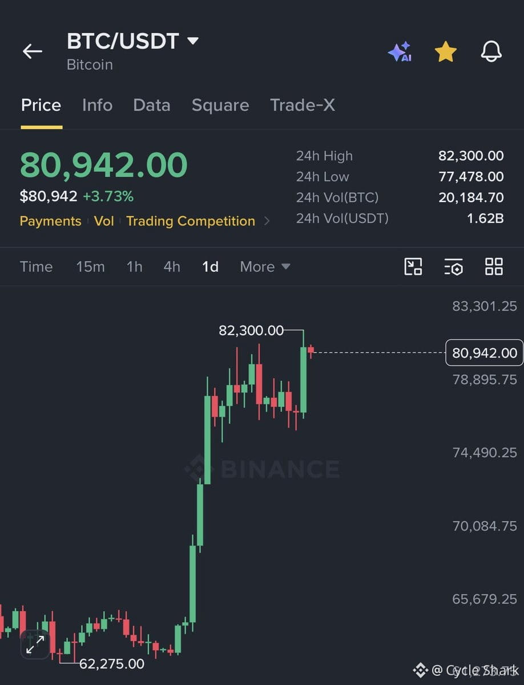
Task: Expand the chevron beside Trading Competition
Action: [267, 221]
